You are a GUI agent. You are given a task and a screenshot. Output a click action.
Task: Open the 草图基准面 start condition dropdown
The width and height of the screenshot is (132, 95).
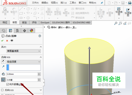pos(23,51)
